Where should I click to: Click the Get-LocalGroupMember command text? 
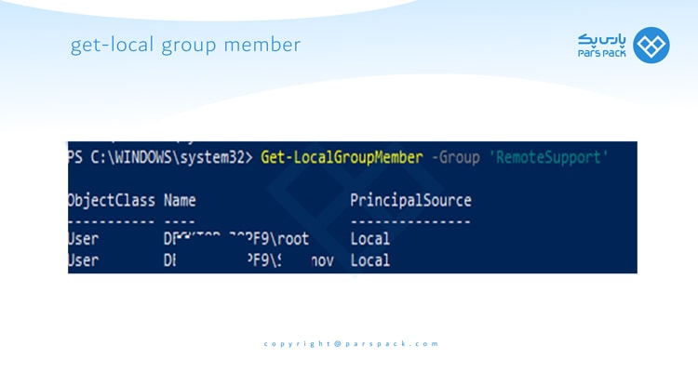pyautogui.click(x=342, y=157)
